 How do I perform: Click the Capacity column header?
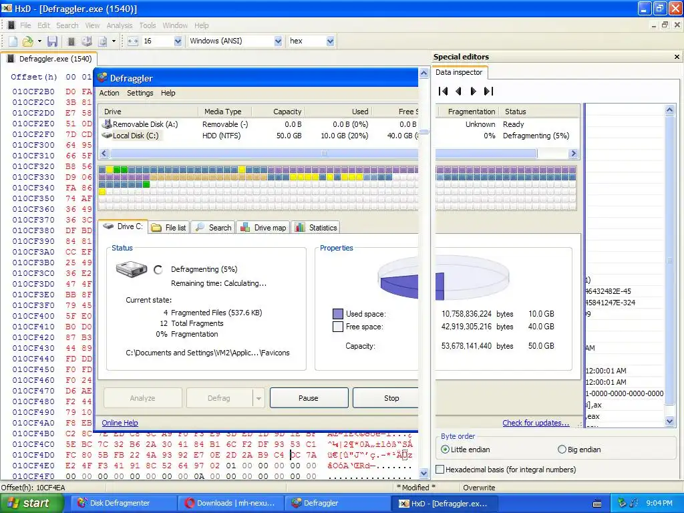[x=279, y=112]
